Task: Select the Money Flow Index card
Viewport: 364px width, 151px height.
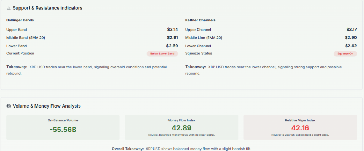Action: click(x=181, y=127)
